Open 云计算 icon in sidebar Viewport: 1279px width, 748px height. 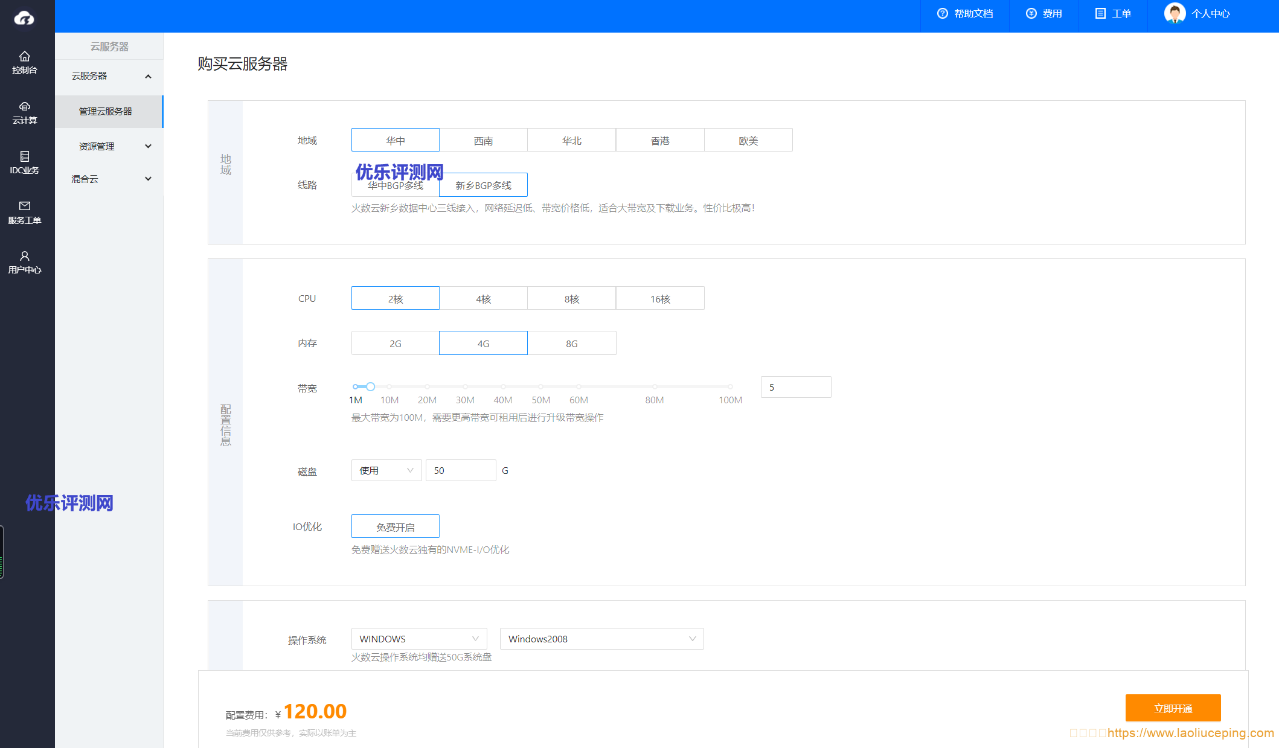[x=25, y=106]
